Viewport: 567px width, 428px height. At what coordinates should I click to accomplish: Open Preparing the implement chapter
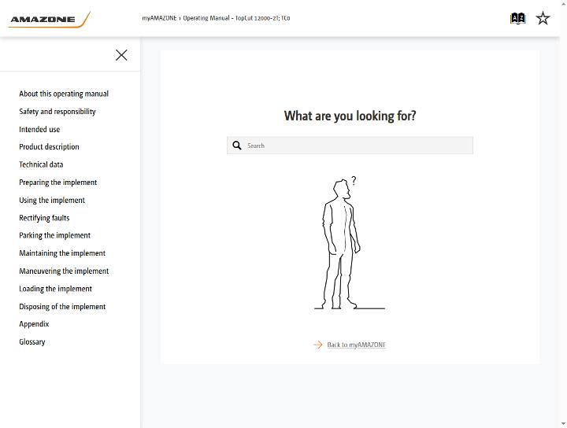(57, 183)
